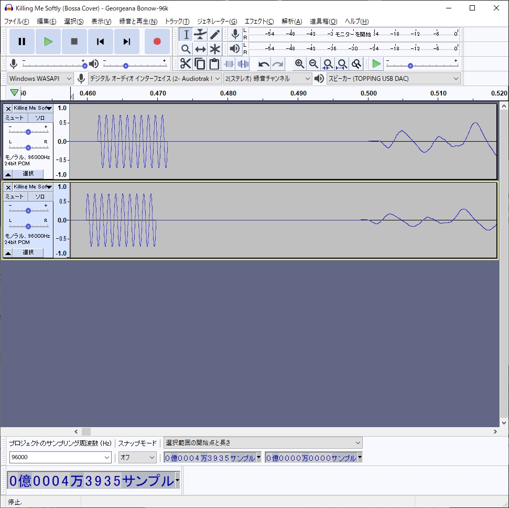Toggle Mute (ミュート) on the first track
Viewport: 509px width, 508px height.
[x=15, y=118]
